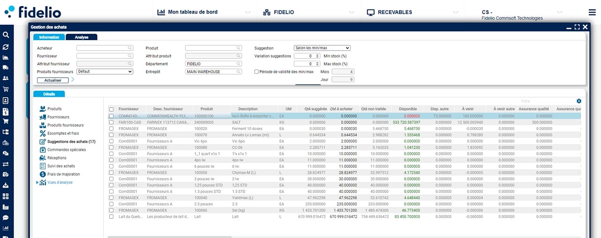
Task: Click the Acheteur lookup magnifier icon
Action: click(x=130, y=48)
